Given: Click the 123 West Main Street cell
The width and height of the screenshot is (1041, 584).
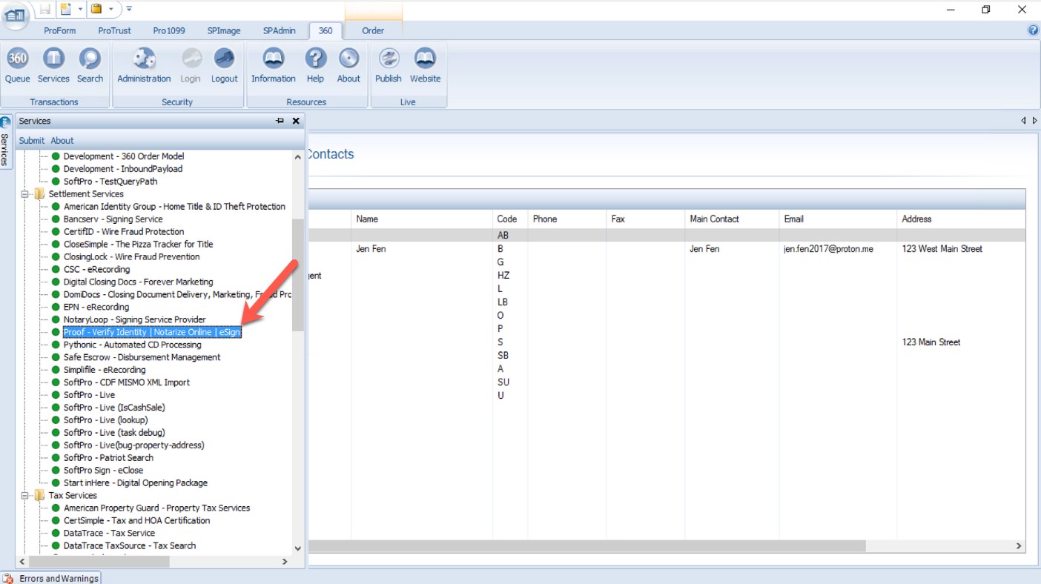Looking at the screenshot, I should tap(942, 249).
